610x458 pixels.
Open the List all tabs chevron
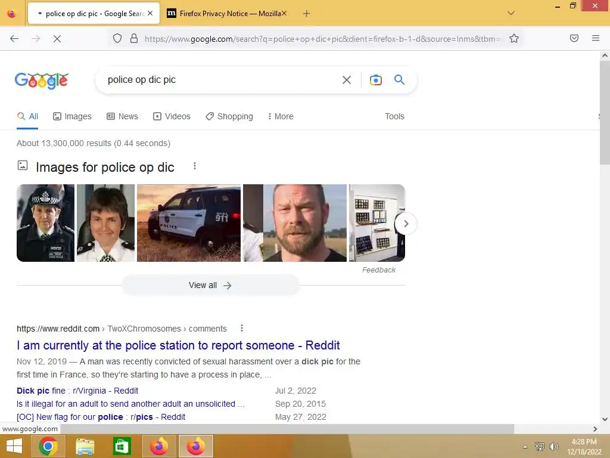511,13
